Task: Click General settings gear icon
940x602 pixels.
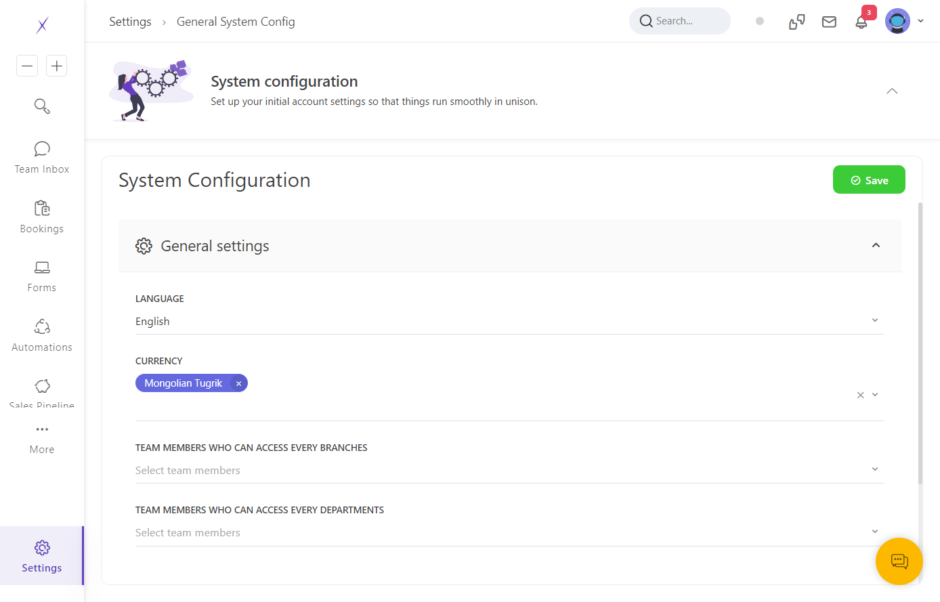Action: coord(144,246)
